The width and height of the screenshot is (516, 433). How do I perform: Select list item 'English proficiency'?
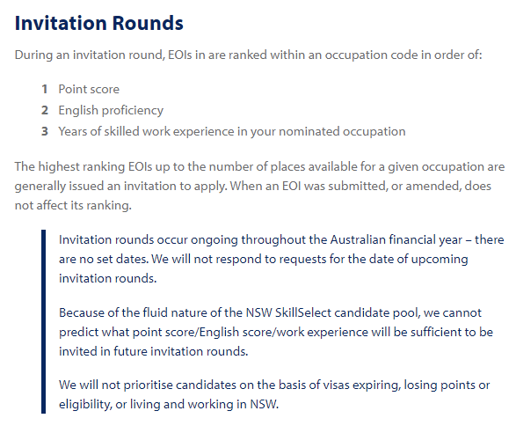pyautogui.click(x=111, y=110)
